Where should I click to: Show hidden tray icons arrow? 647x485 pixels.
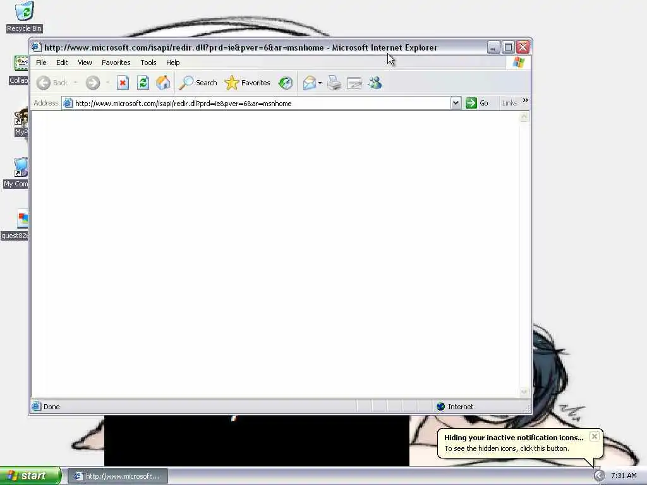pyautogui.click(x=599, y=476)
